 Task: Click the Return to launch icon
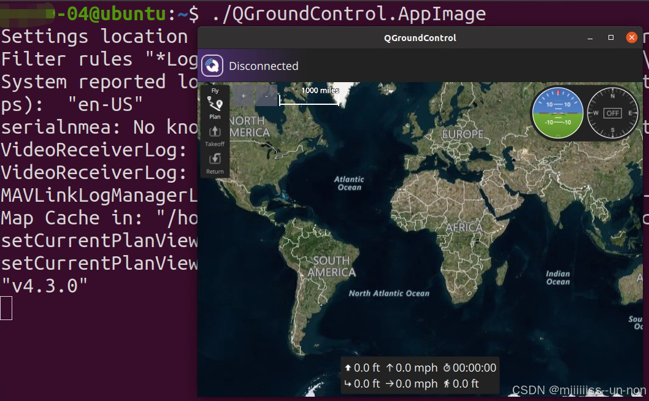[215, 159]
